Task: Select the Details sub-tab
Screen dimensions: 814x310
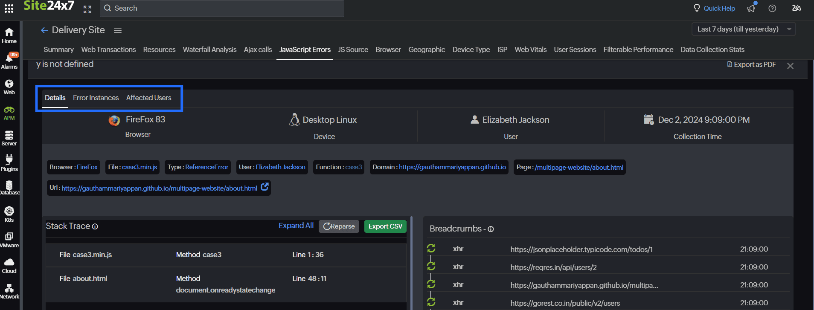Action: pos(55,98)
